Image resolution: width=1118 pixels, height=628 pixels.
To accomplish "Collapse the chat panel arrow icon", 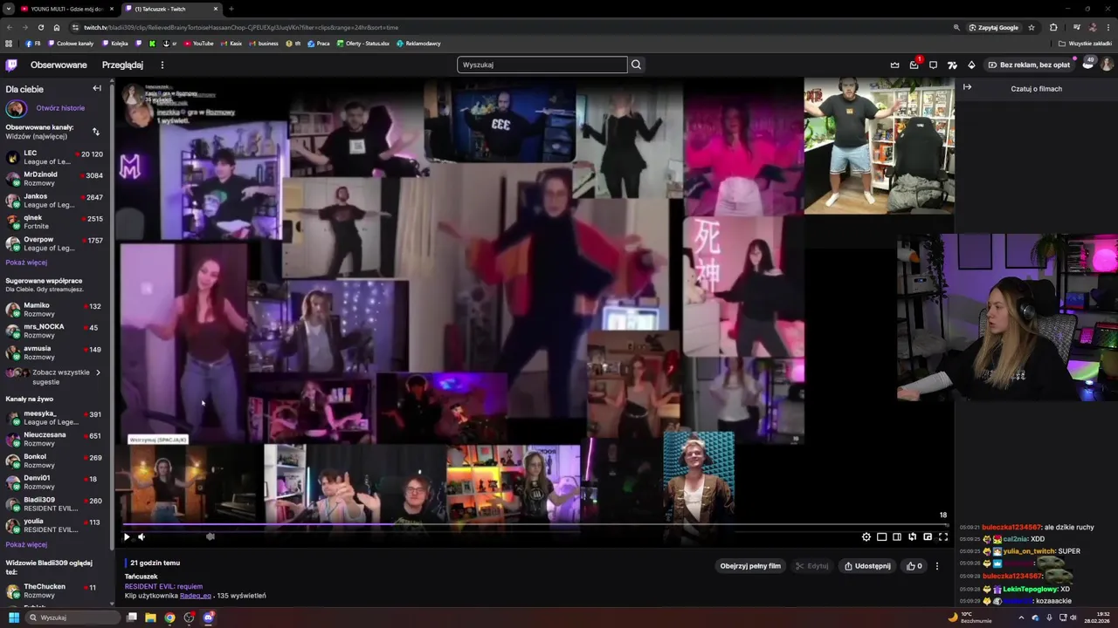I will pyautogui.click(x=967, y=87).
